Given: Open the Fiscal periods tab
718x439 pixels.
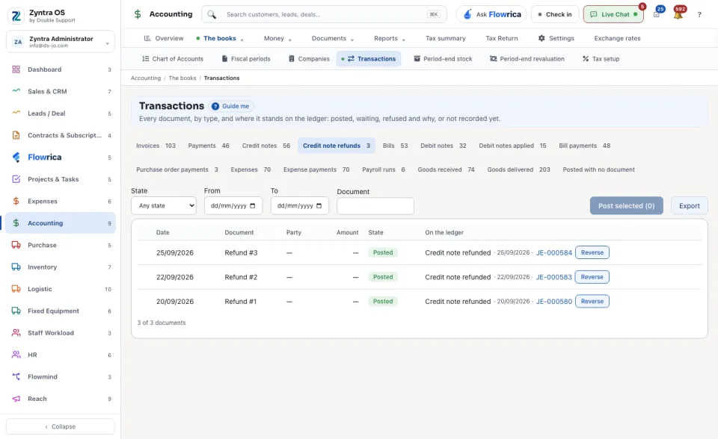Looking at the screenshot, I should click(x=246, y=59).
